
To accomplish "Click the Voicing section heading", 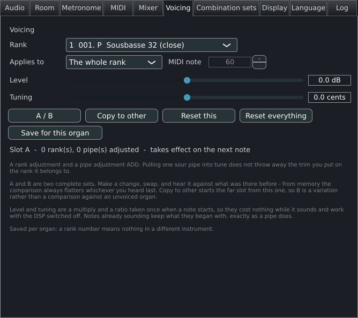I will 22,29.
